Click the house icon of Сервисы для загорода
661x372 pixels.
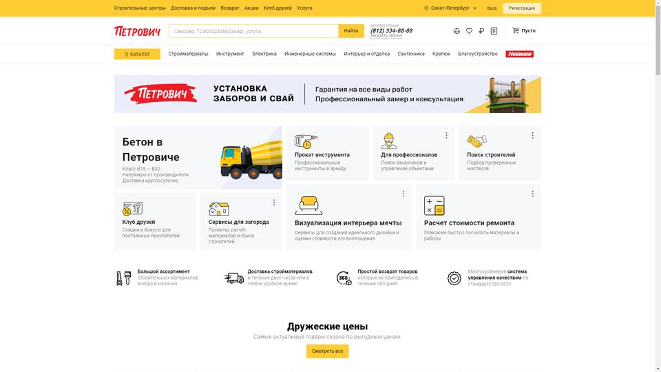(219, 208)
